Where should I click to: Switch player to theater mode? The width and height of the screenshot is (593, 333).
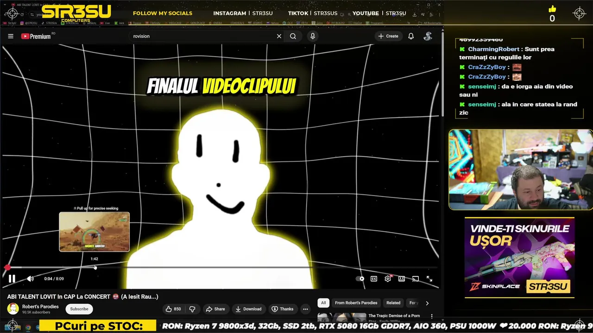click(x=402, y=278)
